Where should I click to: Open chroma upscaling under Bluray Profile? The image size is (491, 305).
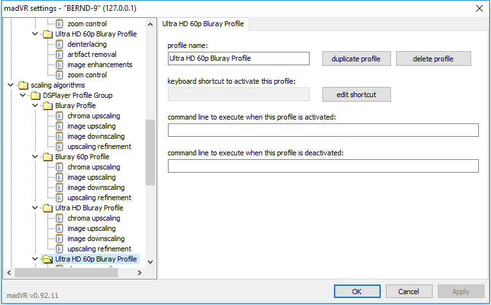pos(94,116)
